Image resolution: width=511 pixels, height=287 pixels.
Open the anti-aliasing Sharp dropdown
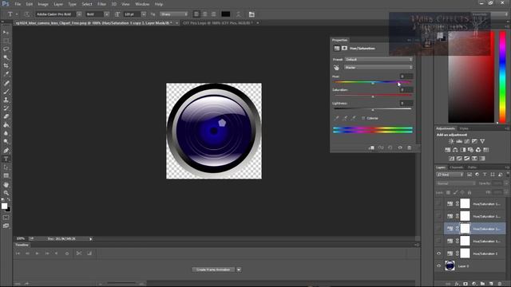(x=174, y=14)
